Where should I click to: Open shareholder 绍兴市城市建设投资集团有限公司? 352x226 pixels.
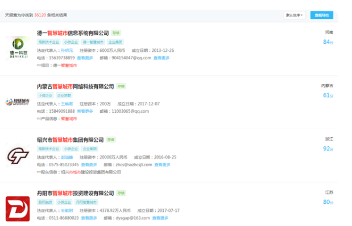click(x=91, y=172)
